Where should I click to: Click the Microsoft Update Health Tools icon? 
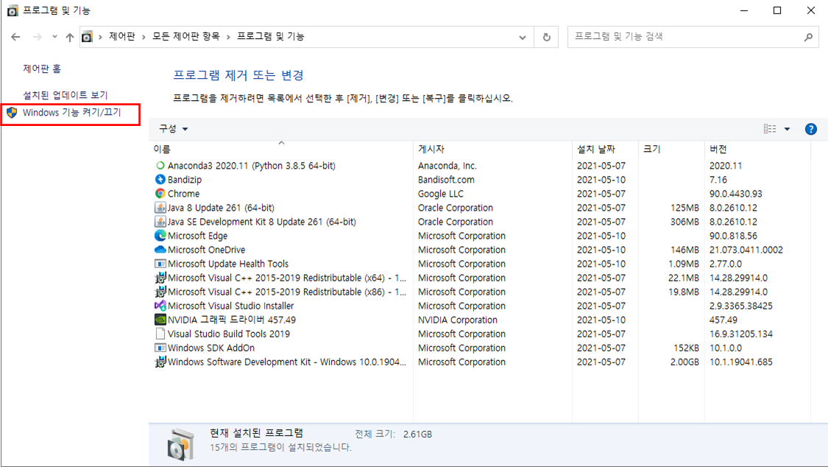coord(160,264)
